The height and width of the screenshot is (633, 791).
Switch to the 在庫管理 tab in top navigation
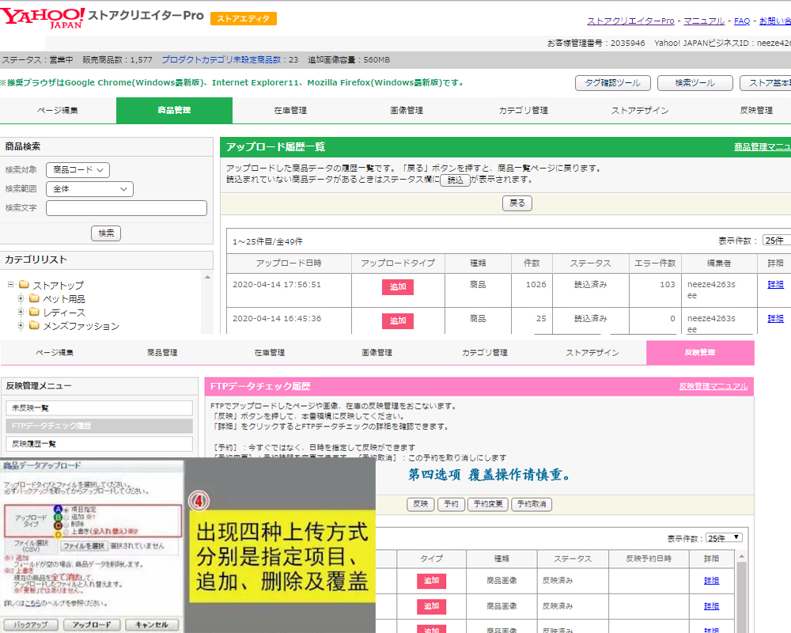tap(290, 111)
